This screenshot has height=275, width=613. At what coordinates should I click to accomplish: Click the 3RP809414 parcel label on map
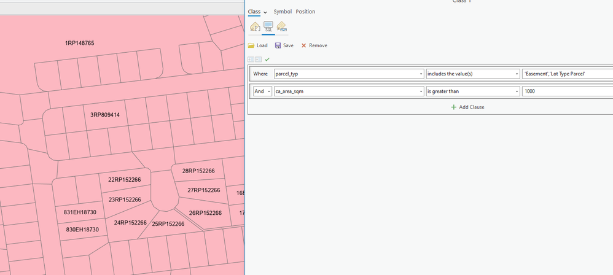(x=105, y=115)
